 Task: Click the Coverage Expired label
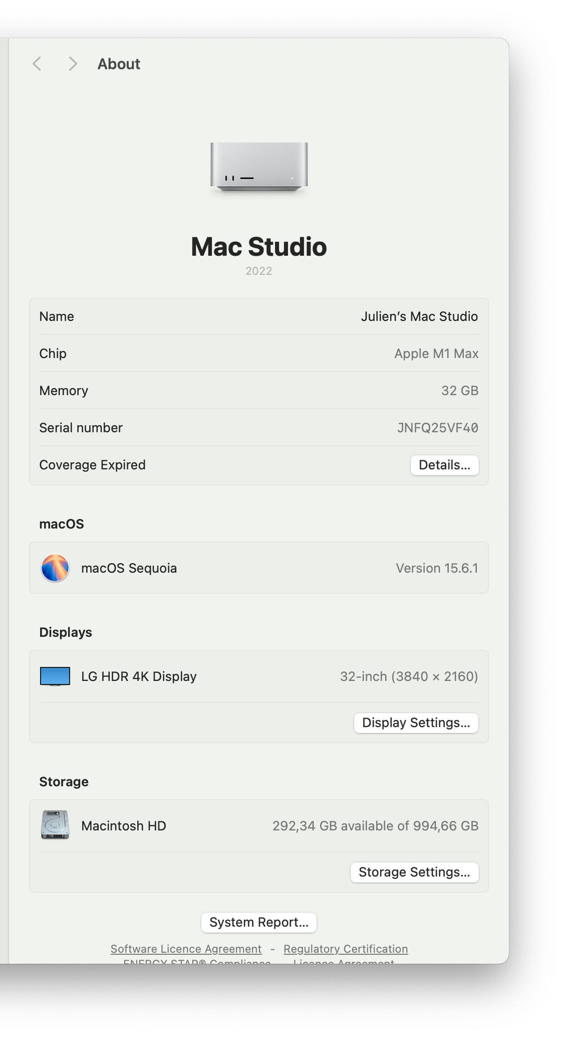tap(92, 465)
